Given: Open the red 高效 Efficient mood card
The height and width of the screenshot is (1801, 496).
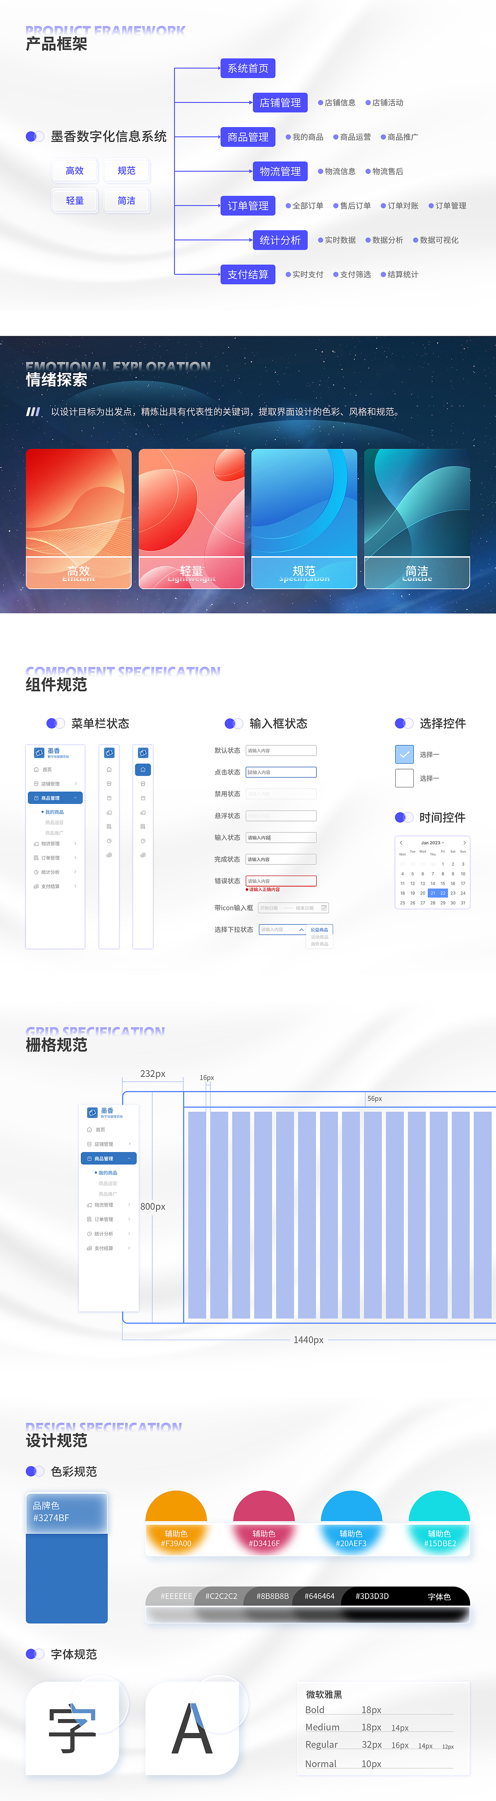Looking at the screenshot, I should [78, 519].
